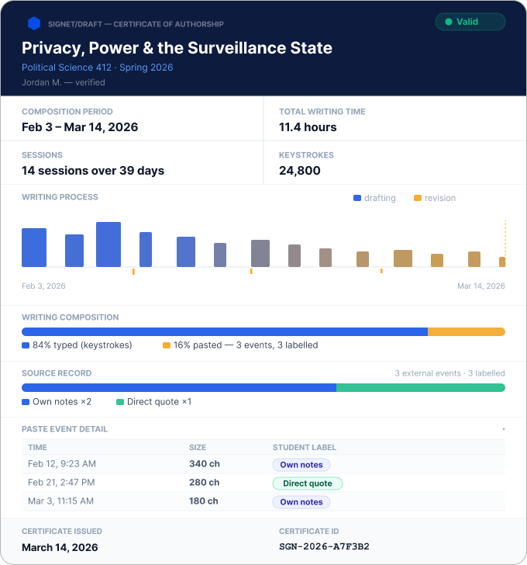Select the first writing session bar
The width and height of the screenshot is (527, 565).
point(34,248)
